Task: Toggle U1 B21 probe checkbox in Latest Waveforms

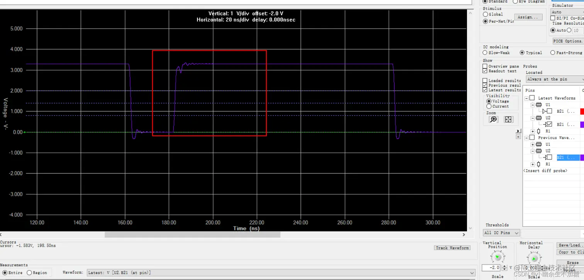Action: [550, 111]
